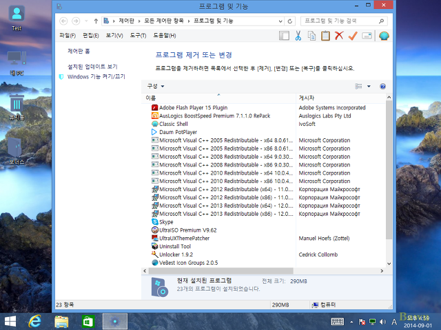This screenshot has width=441, height=330.
Task: Select the Daum PotPlayer icon
Action: [154, 132]
